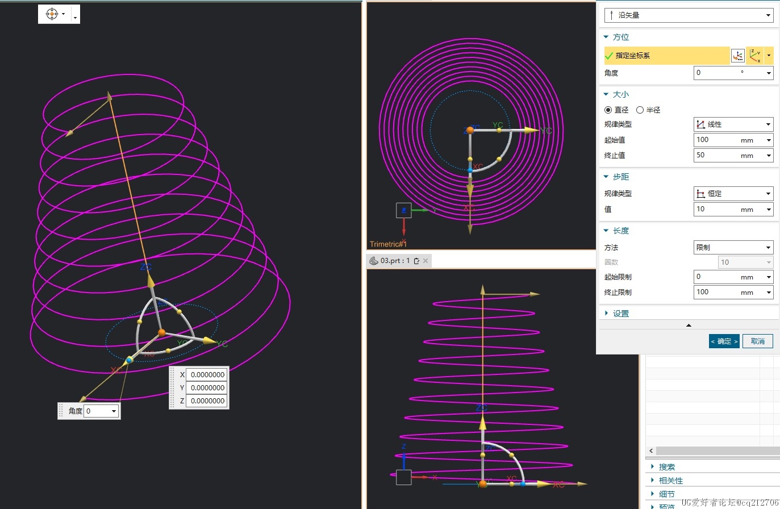Open the CSYS type dropdown arrow
The image size is (780, 509).
click(769, 56)
